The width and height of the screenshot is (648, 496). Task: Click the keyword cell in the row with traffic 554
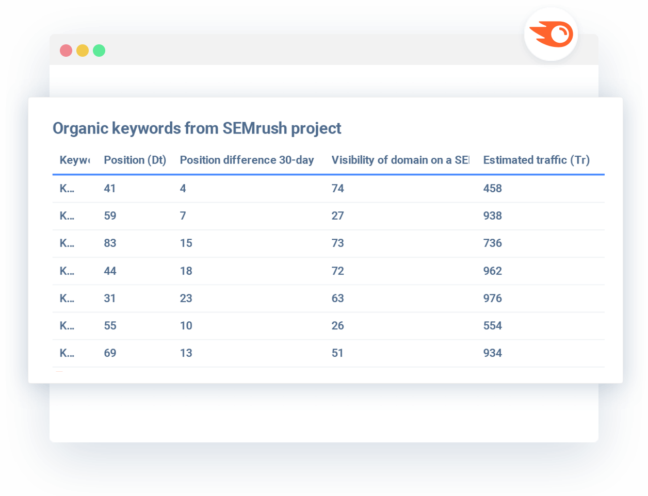pos(67,325)
